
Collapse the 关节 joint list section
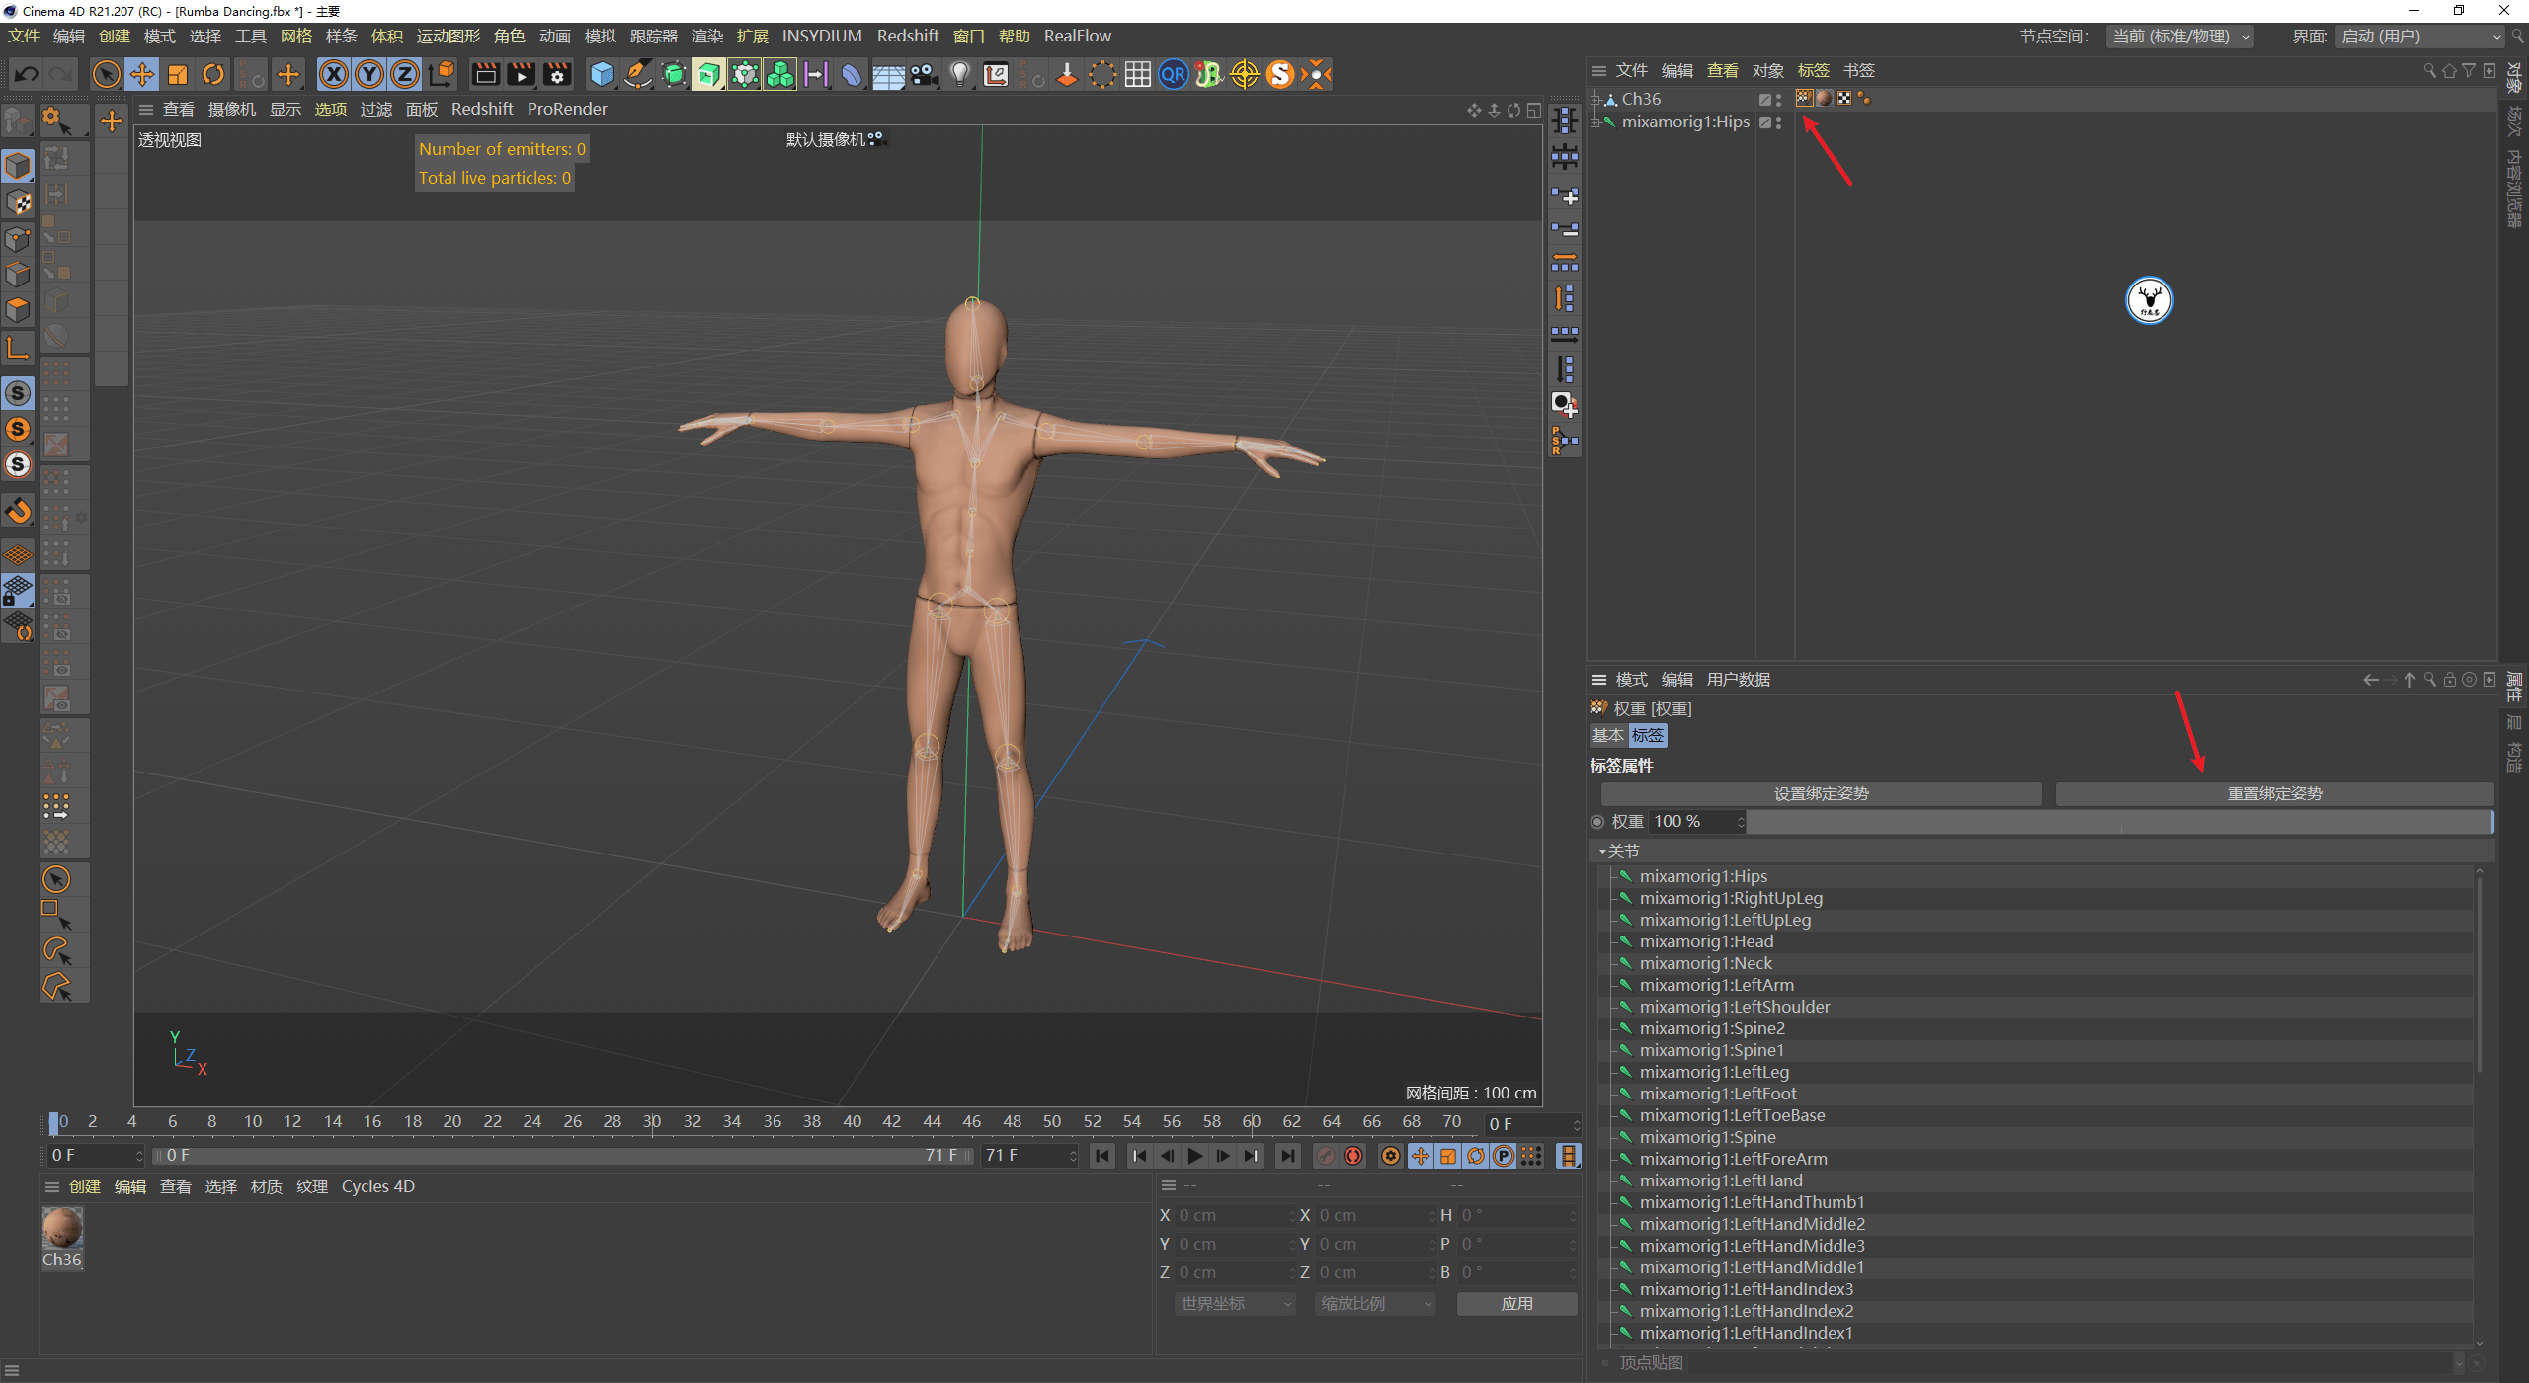(1602, 851)
